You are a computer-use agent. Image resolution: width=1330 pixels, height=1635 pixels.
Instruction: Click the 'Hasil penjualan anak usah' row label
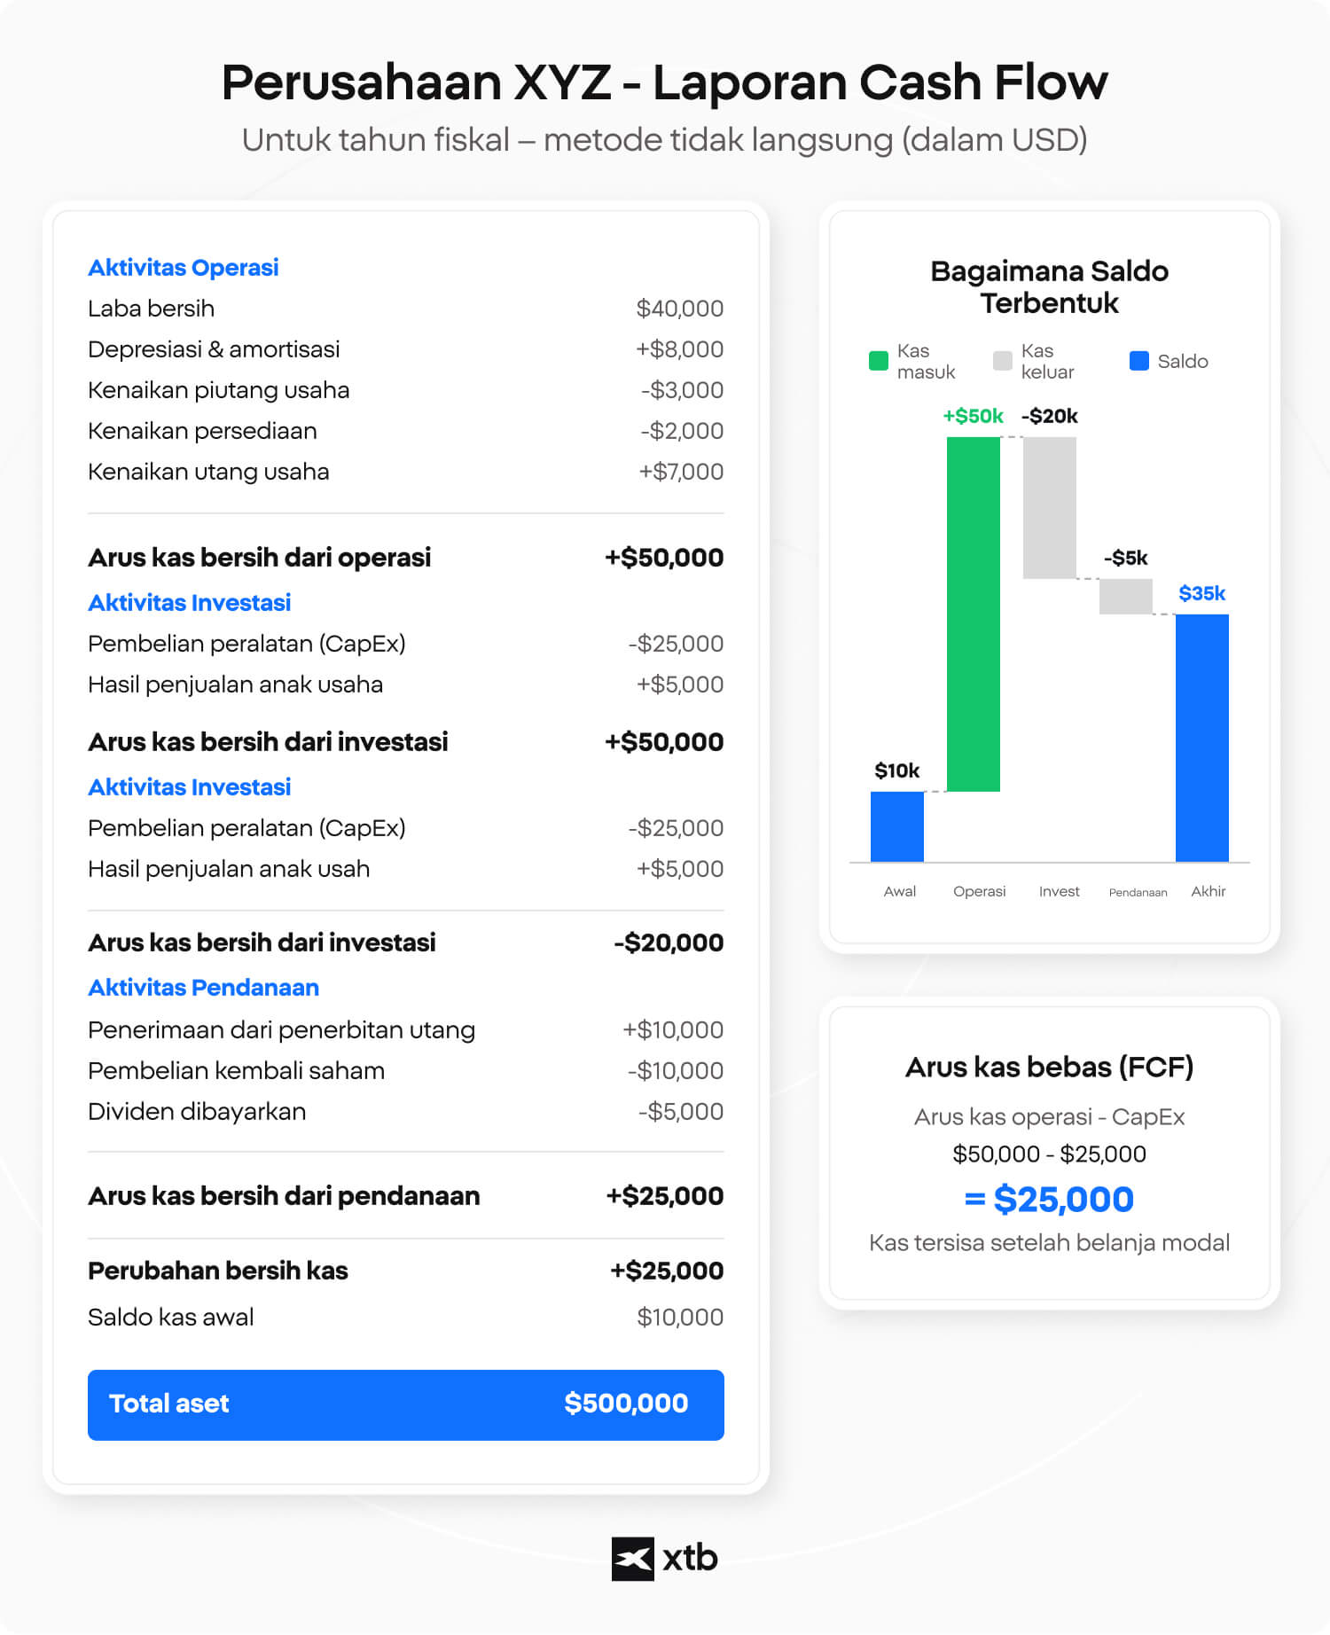[x=229, y=869]
